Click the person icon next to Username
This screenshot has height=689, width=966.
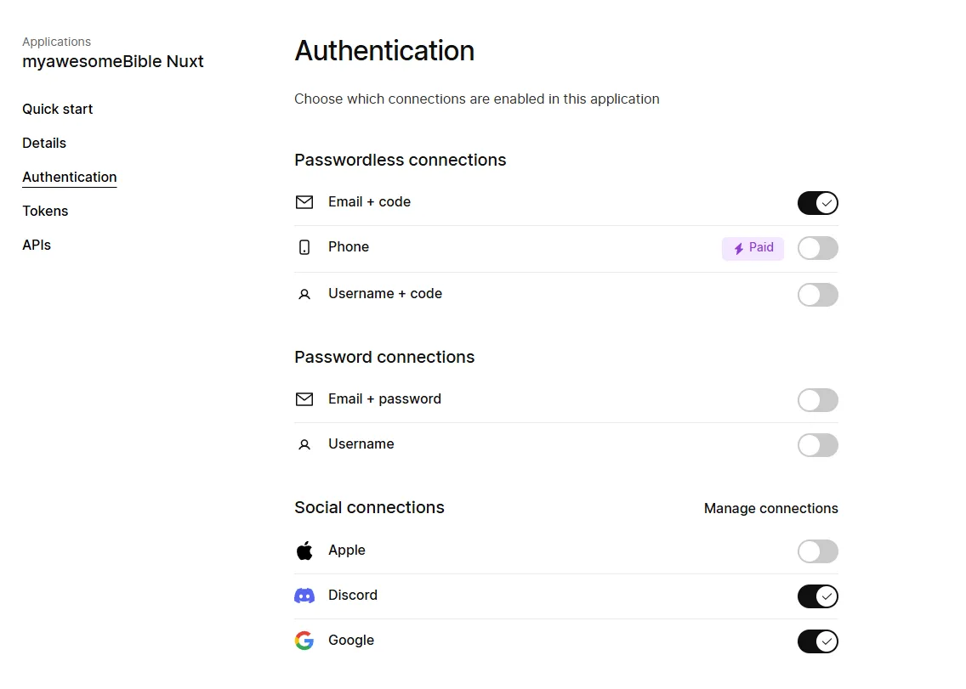point(304,444)
